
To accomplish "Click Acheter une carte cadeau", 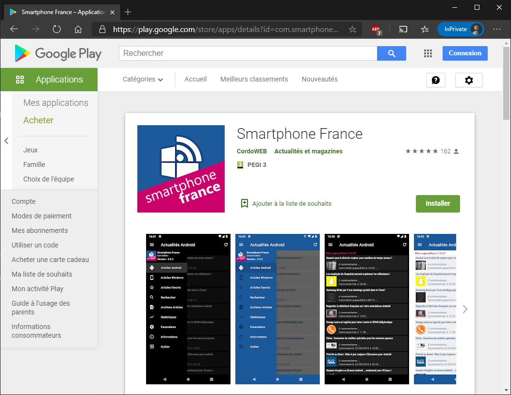I will point(50,260).
